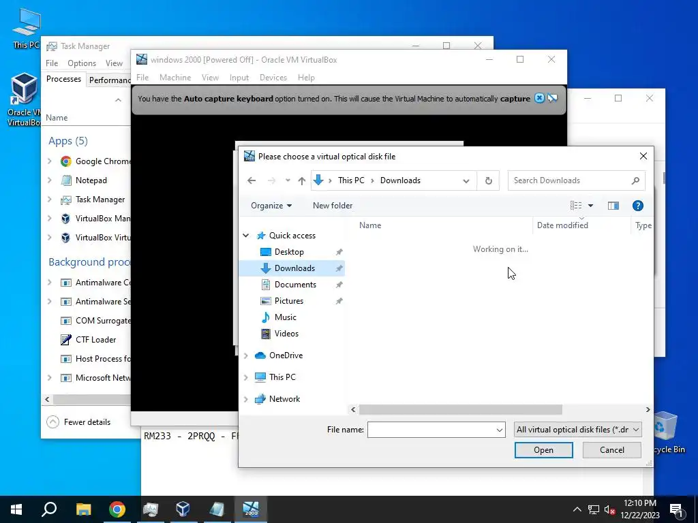Open Oracle VM VirtualBox desktop shortcut
698x523 pixels.
tap(23, 99)
